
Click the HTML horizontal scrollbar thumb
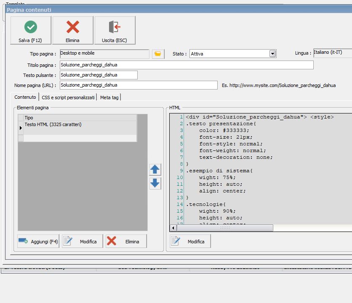225,228
